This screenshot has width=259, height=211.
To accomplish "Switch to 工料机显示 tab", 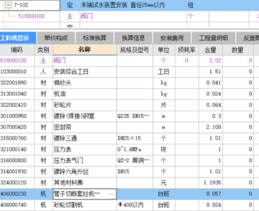I will pyautogui.click(x=17, y=38).
